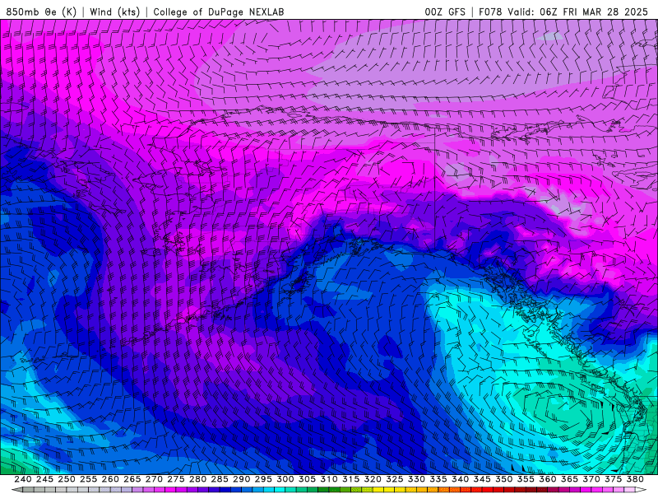
Task: Click the 340 colorbar value label
Action: point(460,479)
